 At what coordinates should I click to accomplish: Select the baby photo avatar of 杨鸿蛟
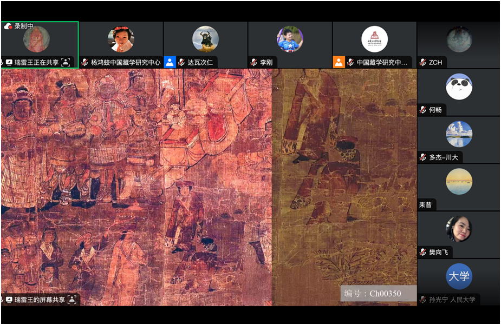tap(121, 39)
